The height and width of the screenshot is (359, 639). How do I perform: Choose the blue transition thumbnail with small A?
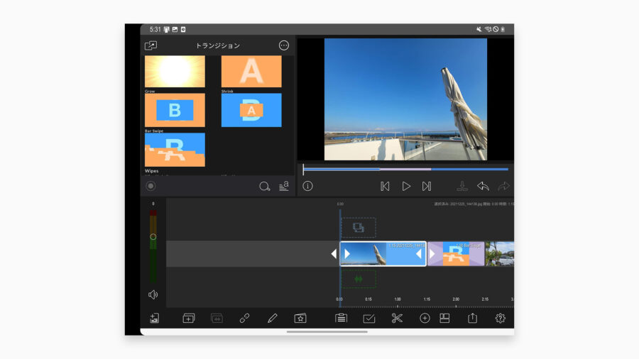click(251, 110)
